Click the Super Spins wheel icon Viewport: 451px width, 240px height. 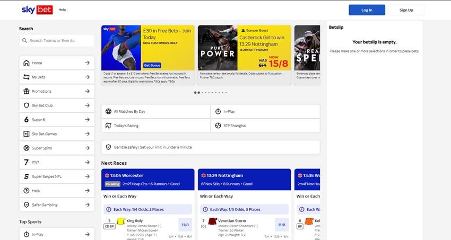coord(26,148)
